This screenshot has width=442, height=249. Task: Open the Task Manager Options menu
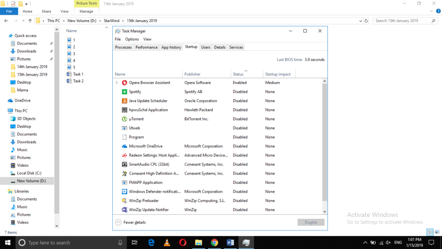pos(132,39)
